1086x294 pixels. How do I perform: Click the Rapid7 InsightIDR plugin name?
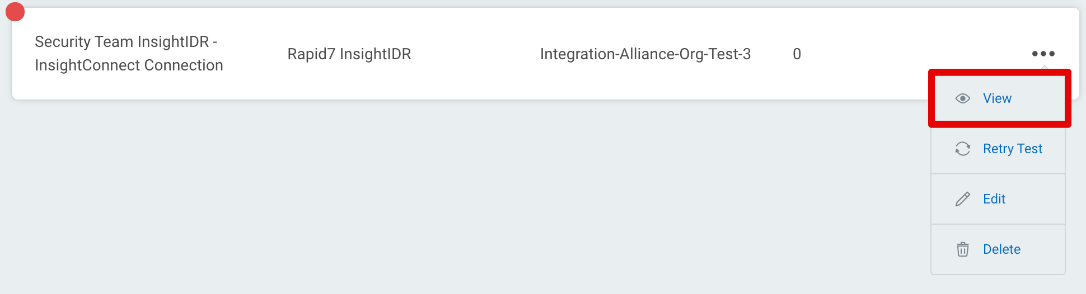(349, 54)
